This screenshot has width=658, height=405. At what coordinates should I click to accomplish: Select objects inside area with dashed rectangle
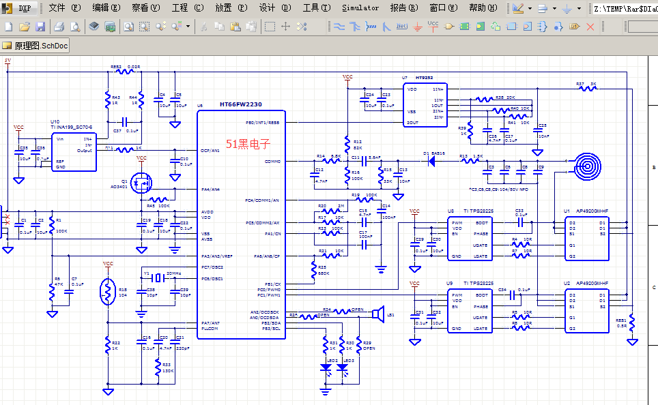pos(270,27)
